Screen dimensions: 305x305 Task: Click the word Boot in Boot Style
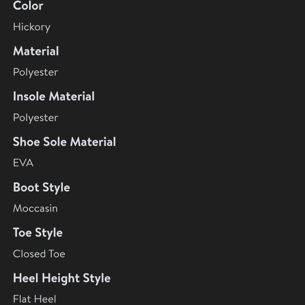point(26,188)
